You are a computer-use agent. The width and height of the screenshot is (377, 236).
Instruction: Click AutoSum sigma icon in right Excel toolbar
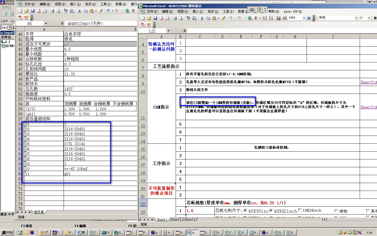[256, 18]
